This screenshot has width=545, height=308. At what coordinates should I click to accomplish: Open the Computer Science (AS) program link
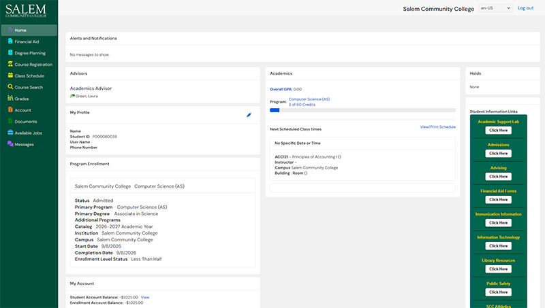[x=309, y=99]
